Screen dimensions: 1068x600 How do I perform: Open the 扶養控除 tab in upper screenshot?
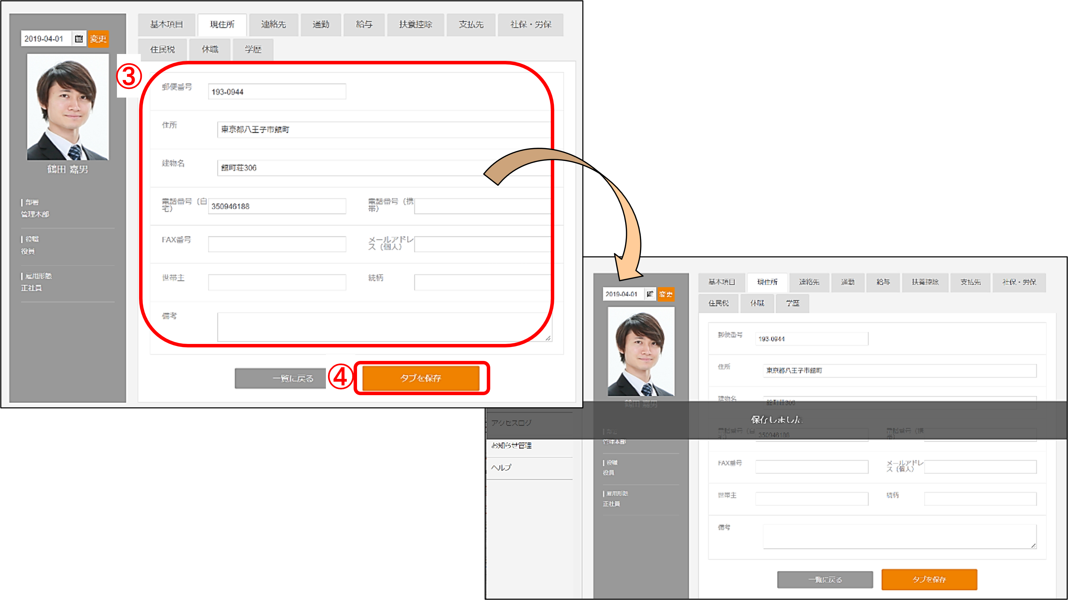click(x=416, y=25)
